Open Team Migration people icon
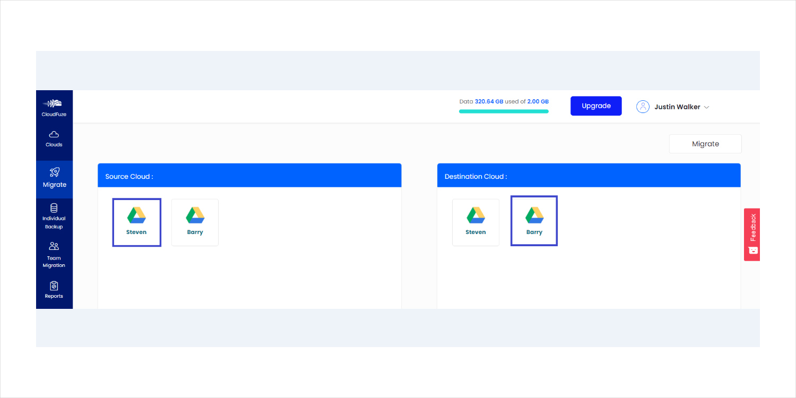This screenshot has width=796, height=398. tap(54, 246)
